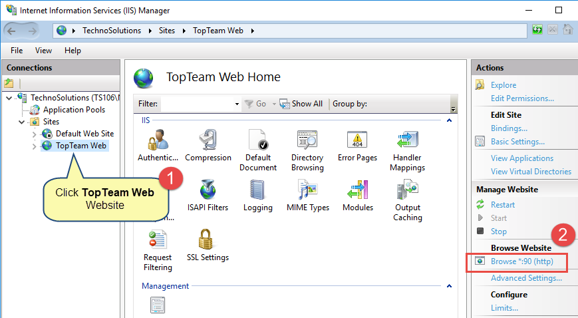The width and height of the screenshot is (578, 318).
Task: Expand the Default Web Site node
Action: pyautogui.click(x=35, y=134)
